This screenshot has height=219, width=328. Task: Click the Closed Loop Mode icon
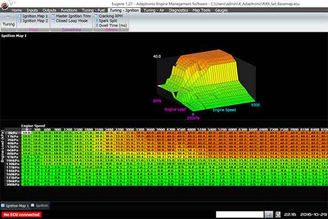pyautogui.click(x=54, y=21)
